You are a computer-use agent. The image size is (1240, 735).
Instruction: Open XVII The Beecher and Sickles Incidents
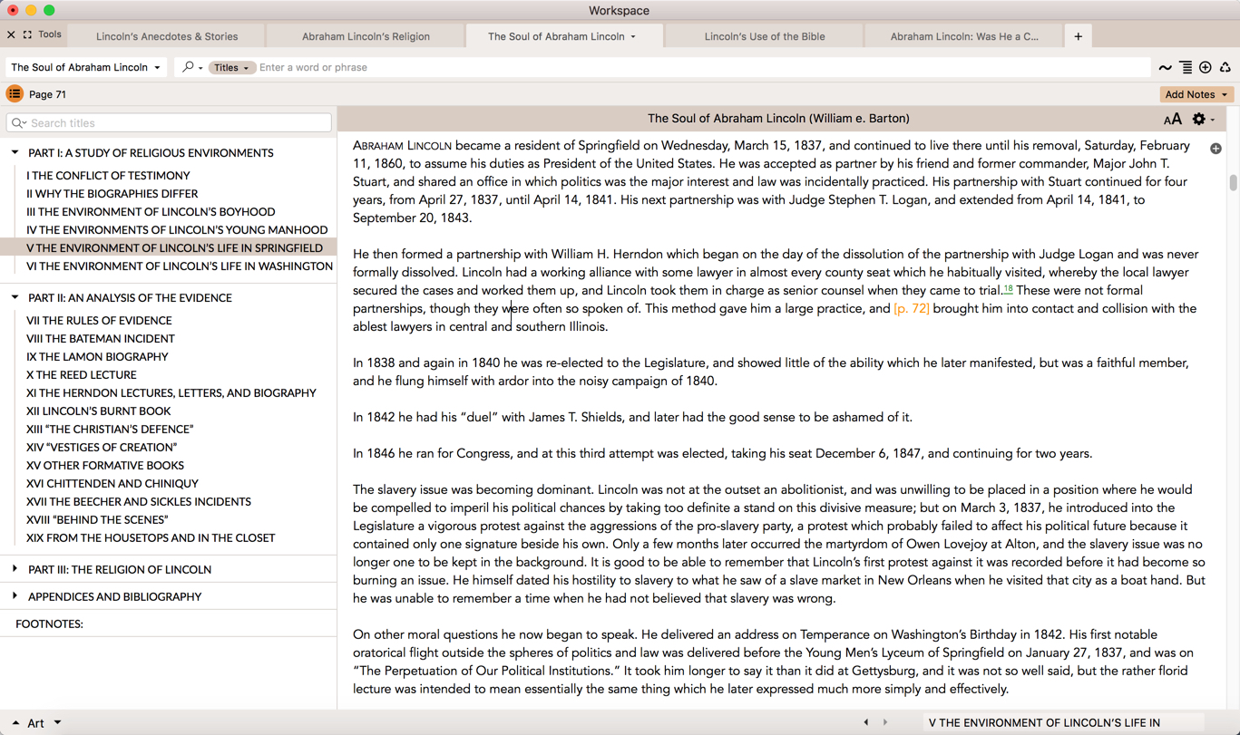click(139, 501)
